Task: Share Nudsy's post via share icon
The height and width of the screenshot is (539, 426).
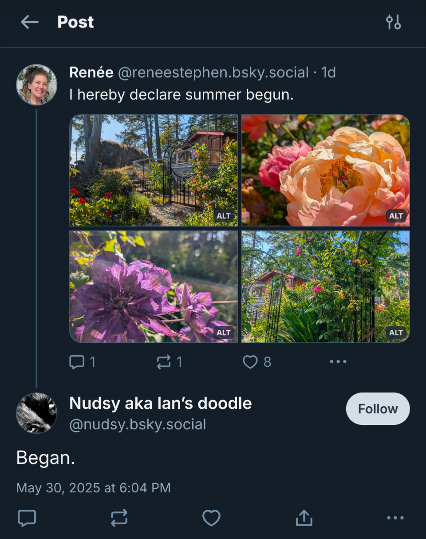Action: [x=304, y=518]
